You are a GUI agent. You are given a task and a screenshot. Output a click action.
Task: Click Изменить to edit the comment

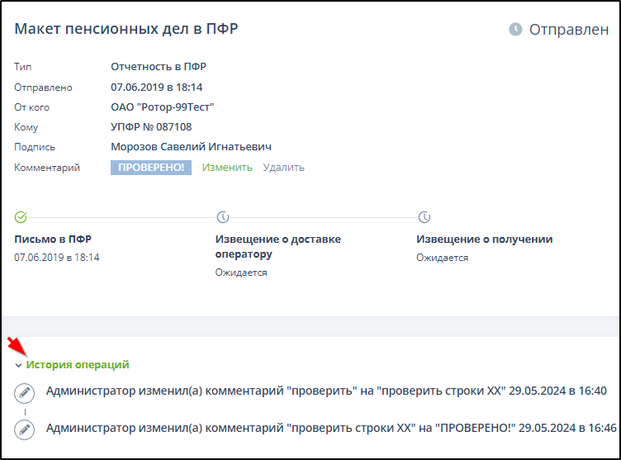tap(227, 168)
